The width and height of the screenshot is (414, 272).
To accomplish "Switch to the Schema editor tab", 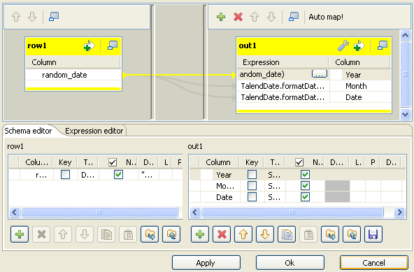I will point(28,131).
